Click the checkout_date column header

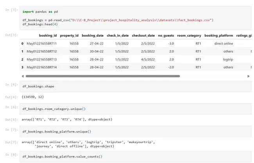pyautogui.click(x=143, y=35)
